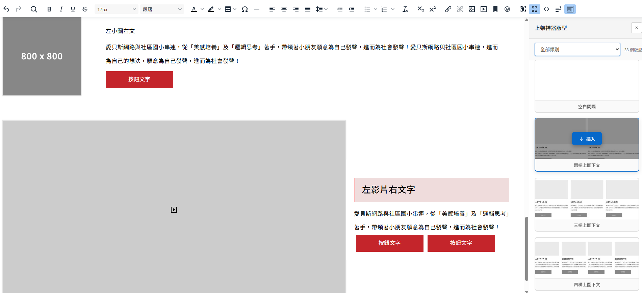This screenshot has width=642, height=293.
Task: Click the right 按鈕文字 under 左影片右文字
Action: point(461,243)
